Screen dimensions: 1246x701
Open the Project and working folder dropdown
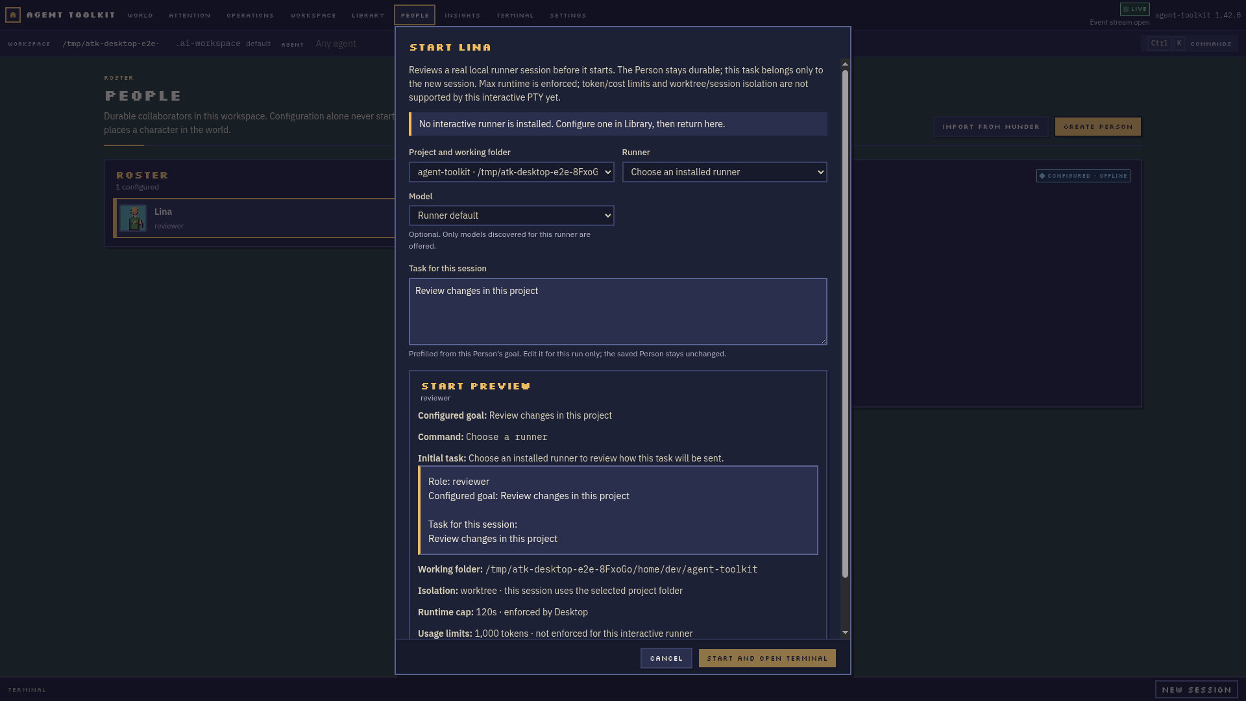(511, 172)
